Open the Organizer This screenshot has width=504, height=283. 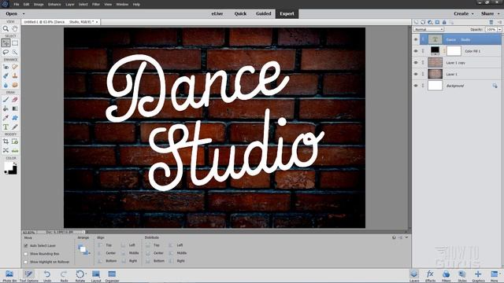[112, 276]
